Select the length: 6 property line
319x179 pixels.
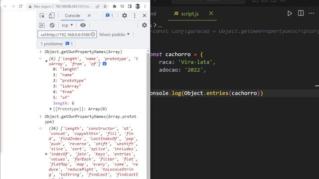(64, 103)
